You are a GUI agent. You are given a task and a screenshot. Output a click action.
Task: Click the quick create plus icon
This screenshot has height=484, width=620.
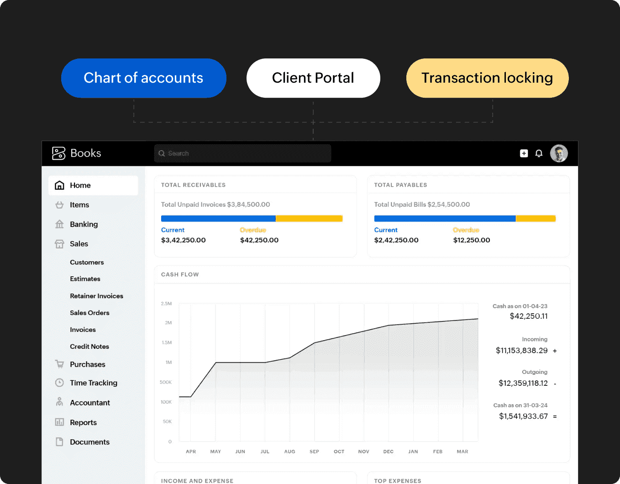click(x=524, y=153)
